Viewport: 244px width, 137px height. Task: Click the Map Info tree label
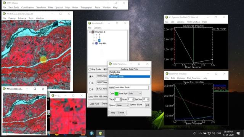click(103, 43)
